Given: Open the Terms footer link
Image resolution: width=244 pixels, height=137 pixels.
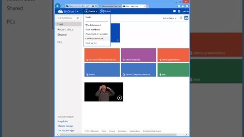Looking at the screenshot, I should 104,131.
